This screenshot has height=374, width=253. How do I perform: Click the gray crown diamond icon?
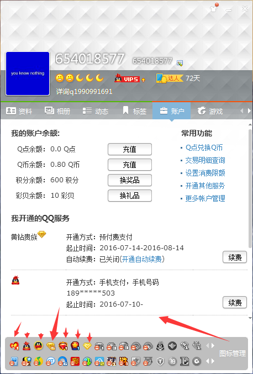pyautogui.click(x=197, y=346)
